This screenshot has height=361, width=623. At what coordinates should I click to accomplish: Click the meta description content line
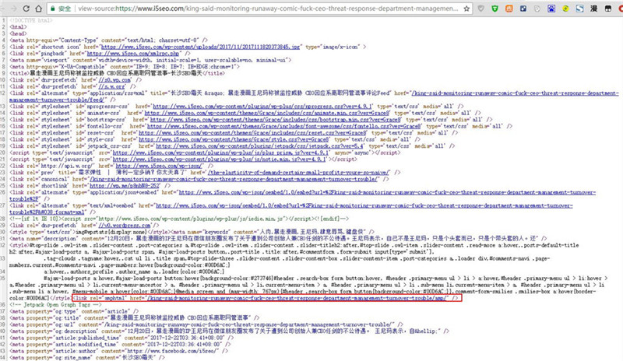(278, 239)
